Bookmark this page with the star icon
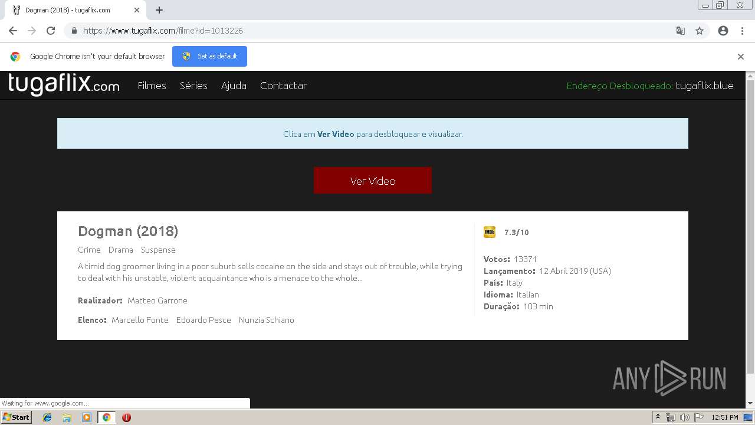Screen dimensions: 755x425 click(x=700, y=31)
